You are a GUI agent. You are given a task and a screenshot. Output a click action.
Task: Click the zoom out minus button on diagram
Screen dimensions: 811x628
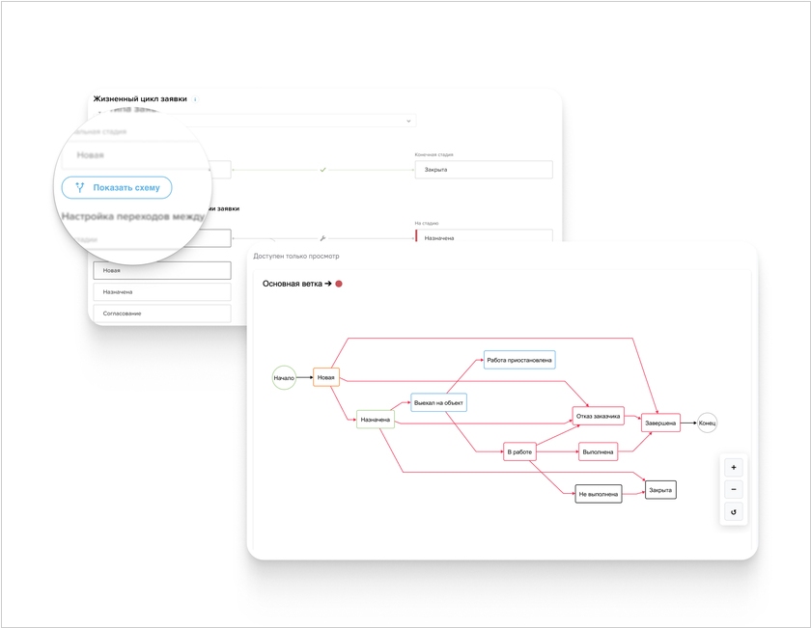click(733, 489)
